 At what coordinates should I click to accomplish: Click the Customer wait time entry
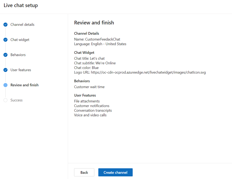[x=89, y=87]
